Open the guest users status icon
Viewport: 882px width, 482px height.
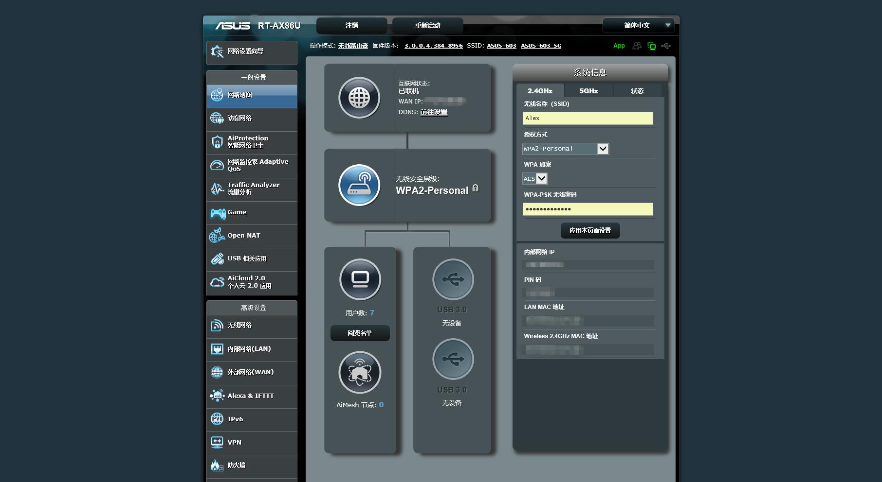point(637,46)
